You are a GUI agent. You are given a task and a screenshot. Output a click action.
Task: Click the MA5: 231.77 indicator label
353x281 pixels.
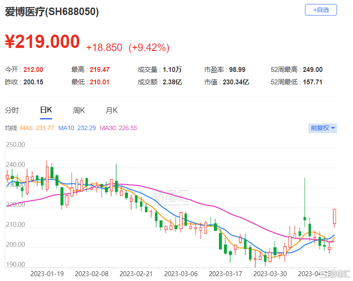coord(37,128)
